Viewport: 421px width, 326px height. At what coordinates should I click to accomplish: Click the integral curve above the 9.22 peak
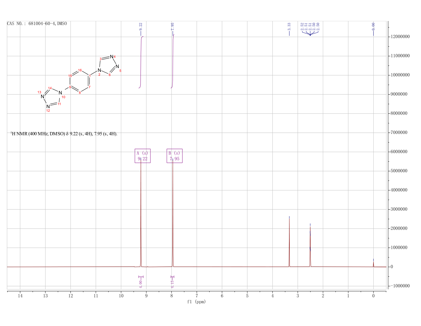click(141, 62)
